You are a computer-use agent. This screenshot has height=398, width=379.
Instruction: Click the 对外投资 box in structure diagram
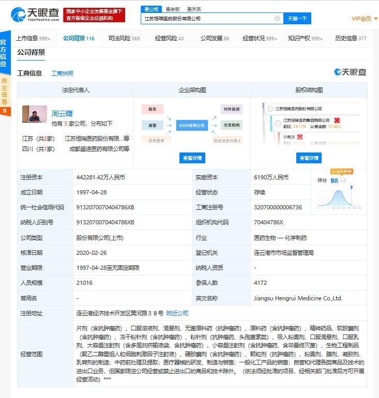[x=232, y=109]
